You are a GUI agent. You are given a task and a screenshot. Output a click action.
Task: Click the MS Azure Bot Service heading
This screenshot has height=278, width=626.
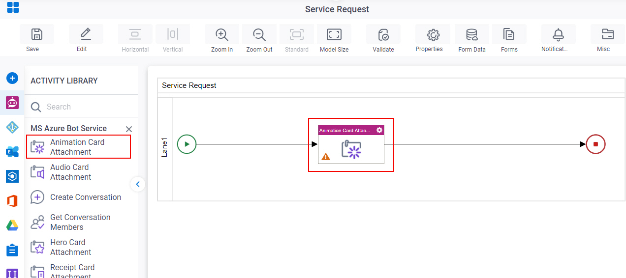(x=68, y=128)
